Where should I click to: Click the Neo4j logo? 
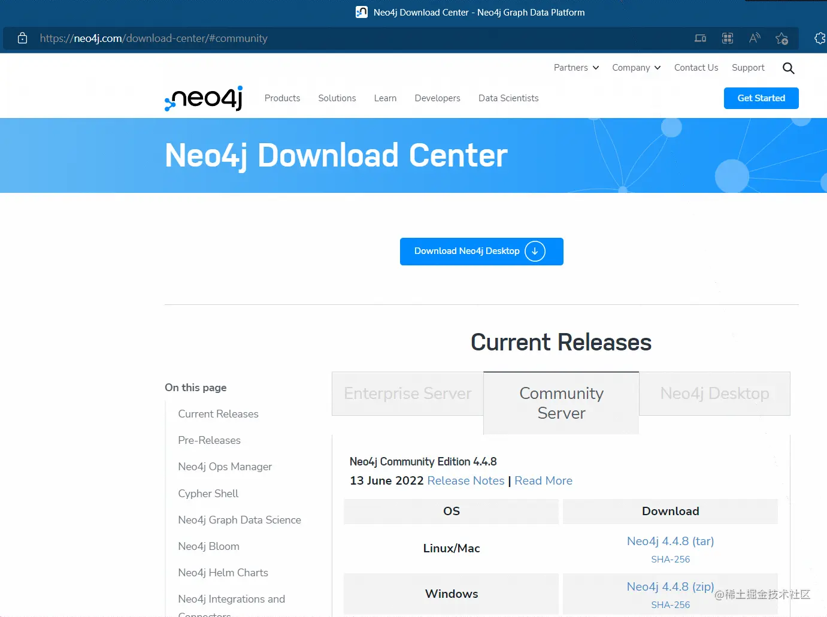pos(204,98)
